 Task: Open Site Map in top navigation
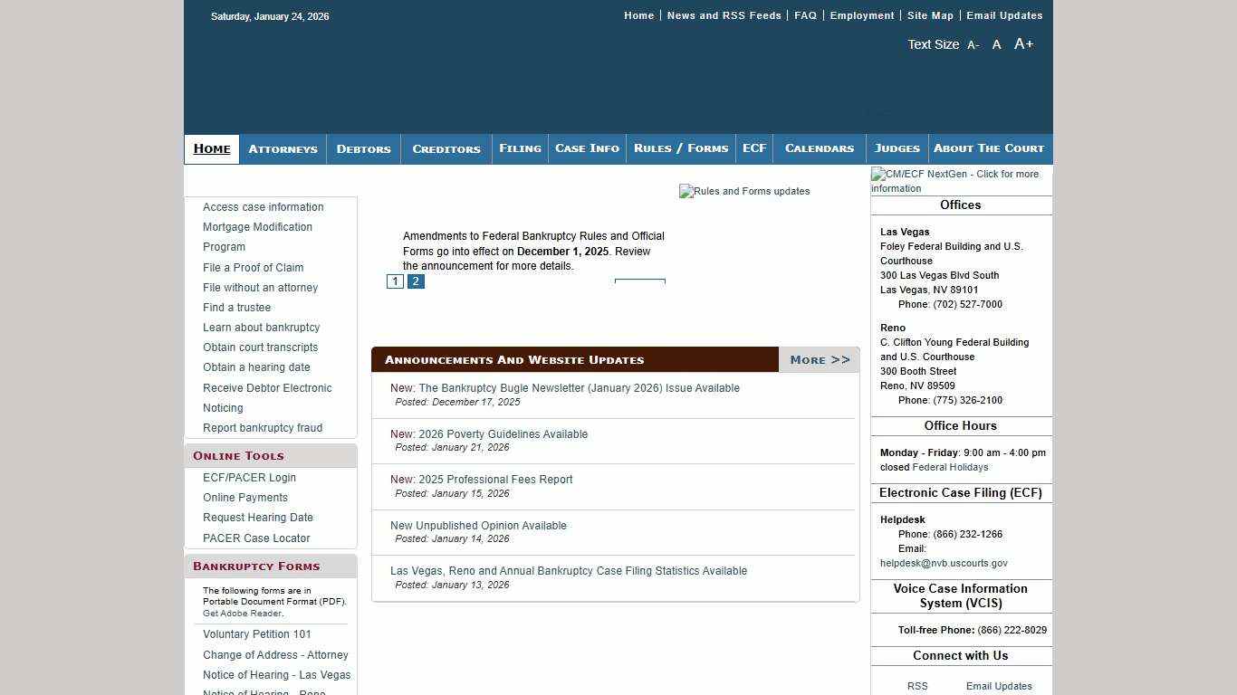tap(930, 15)
